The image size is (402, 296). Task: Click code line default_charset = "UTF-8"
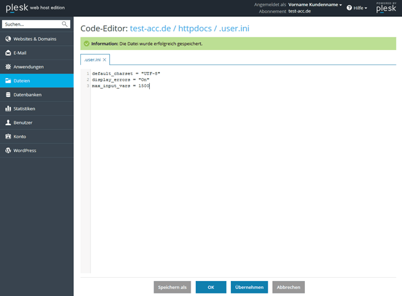point(126,73)
